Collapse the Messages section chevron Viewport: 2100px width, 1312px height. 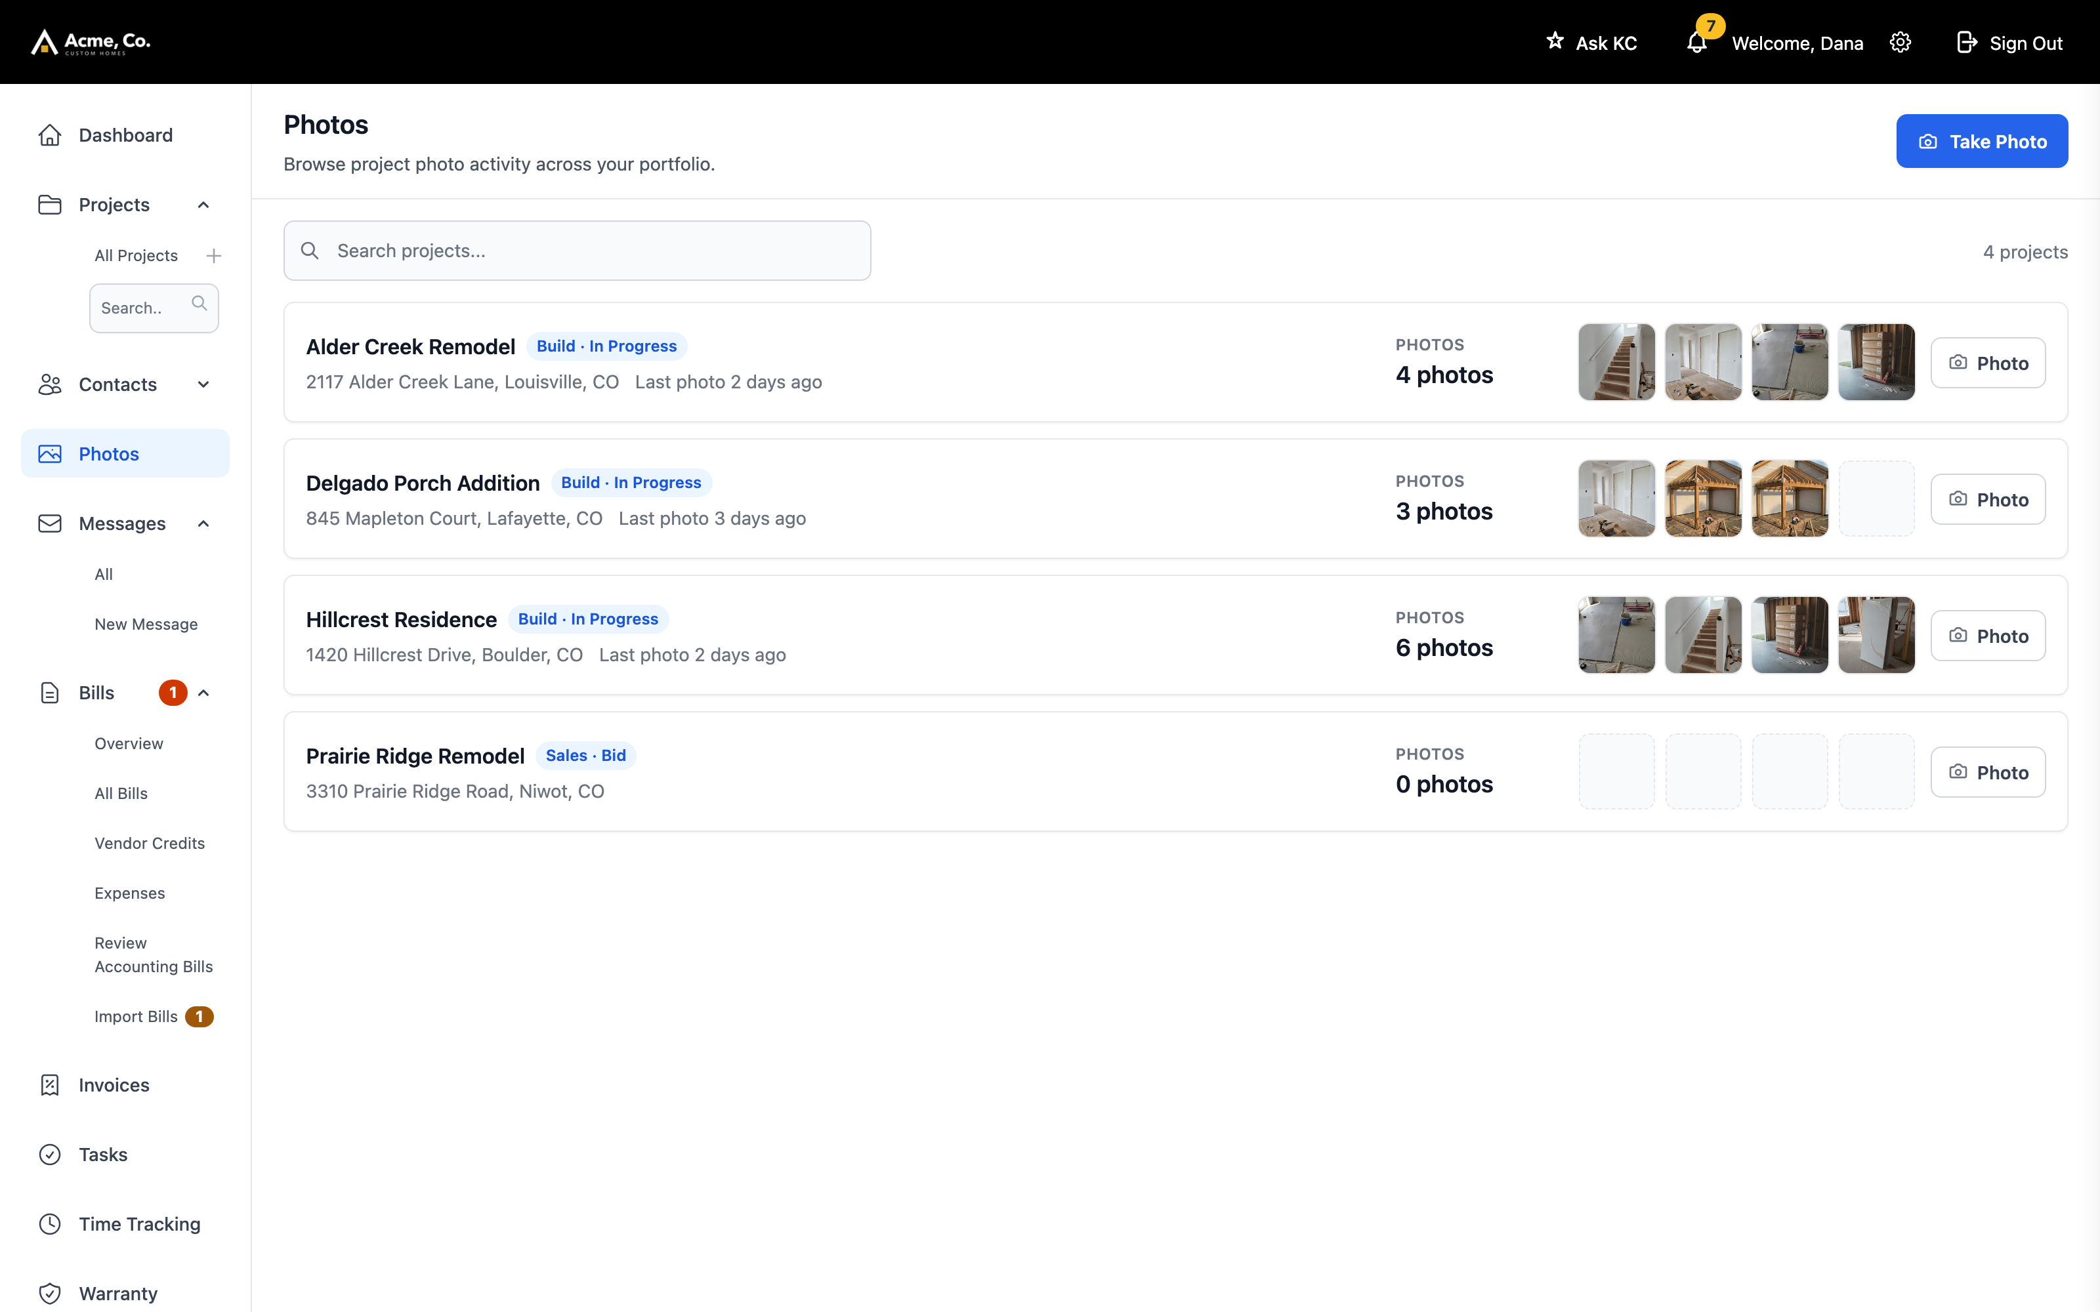pos(204,523)
